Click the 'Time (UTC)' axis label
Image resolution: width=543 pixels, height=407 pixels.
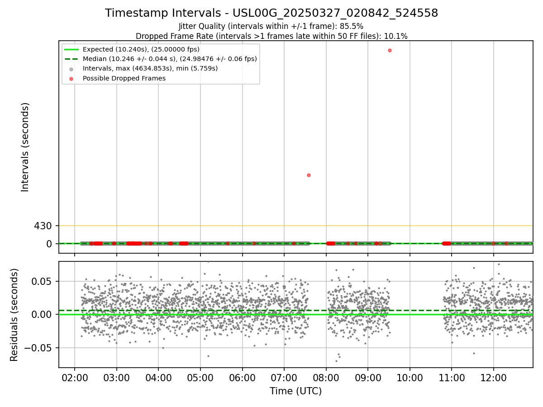pyautogui.click(x=296, y=391)
